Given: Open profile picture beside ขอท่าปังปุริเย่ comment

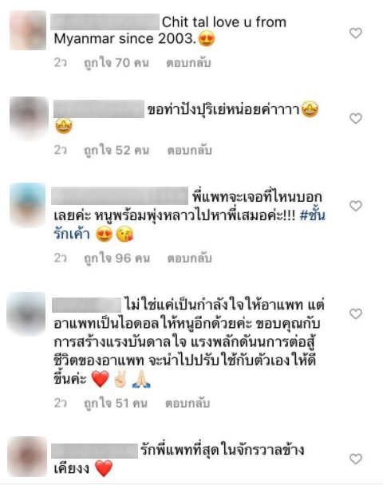Looking at the screenshot, I should [x=29, y=117].
